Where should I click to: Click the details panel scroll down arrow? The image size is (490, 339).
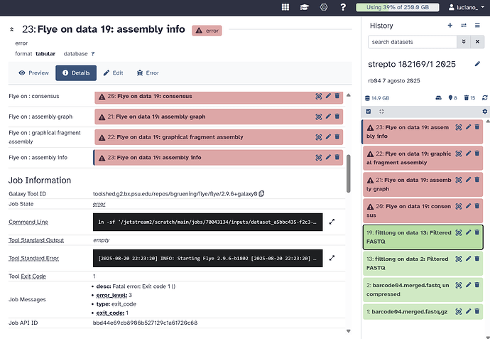click(349, 331)
